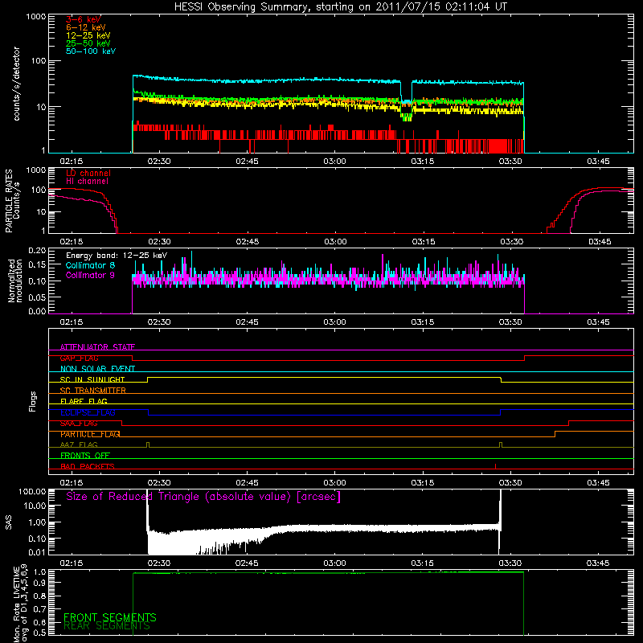The width and height of the screenshot is (643, 643).
Task: Click the 0.05 modulation axis value
Action: [37, 297]
